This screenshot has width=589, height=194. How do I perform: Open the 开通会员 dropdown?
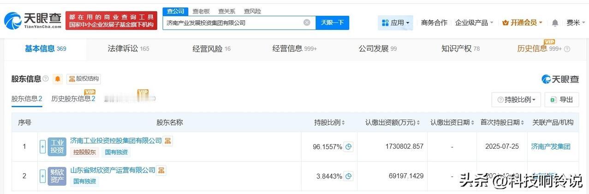522,23
